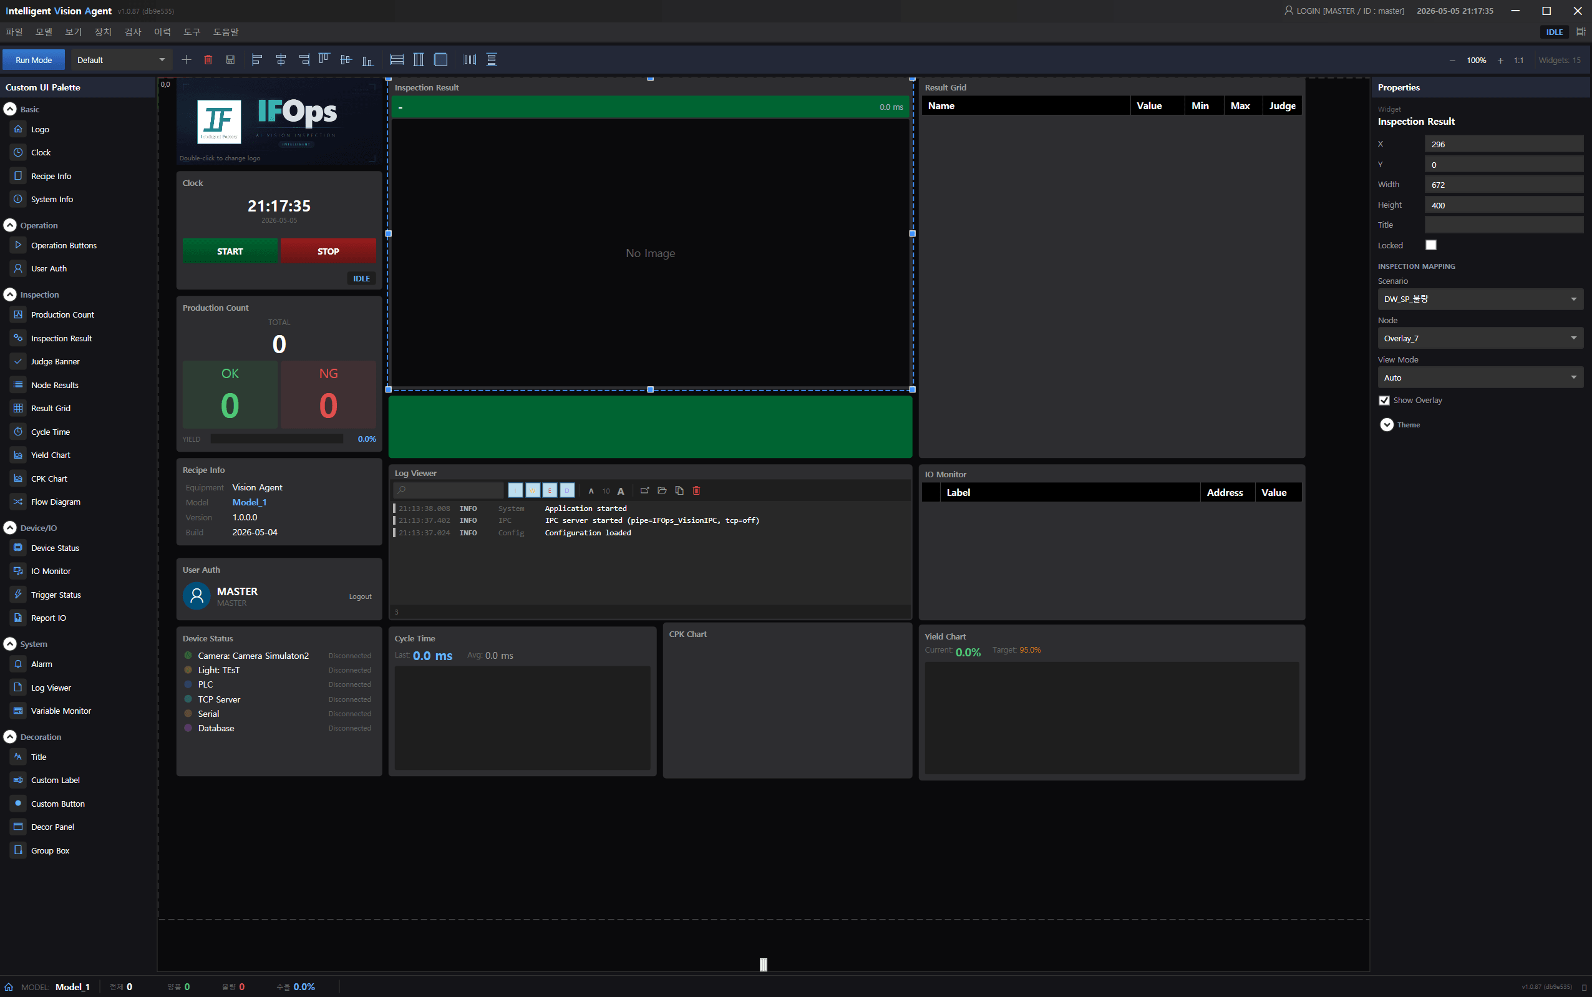This screenshot has height=997, width=1592.
Task: Align widgets to vertical middle
Action: click(346, 60)
